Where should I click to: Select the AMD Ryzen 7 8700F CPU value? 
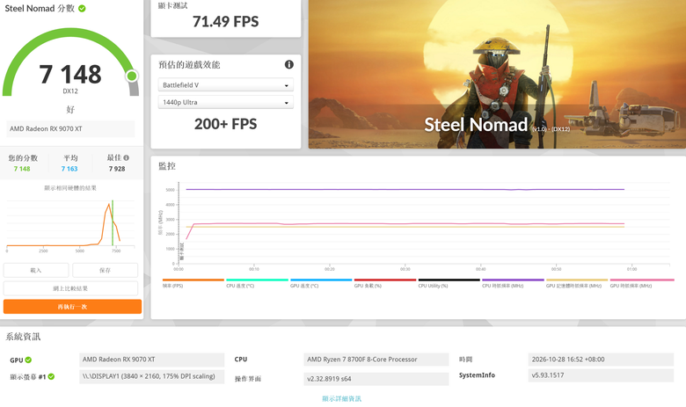pyautogui.click(x=376, y=360)
